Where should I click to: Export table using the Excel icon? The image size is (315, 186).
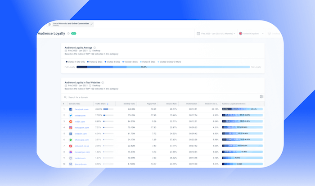coord(261,97)
